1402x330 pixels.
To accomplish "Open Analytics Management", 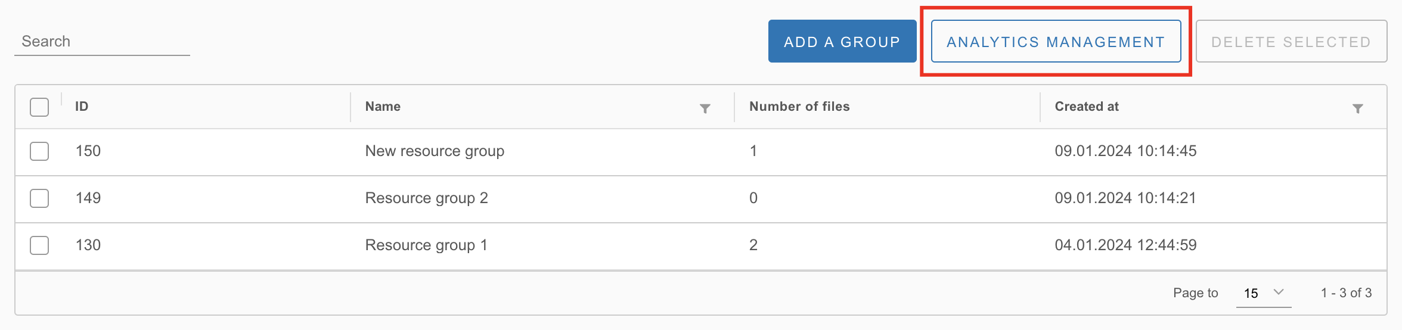I will pyautogui.click(x=1056, y=42).
